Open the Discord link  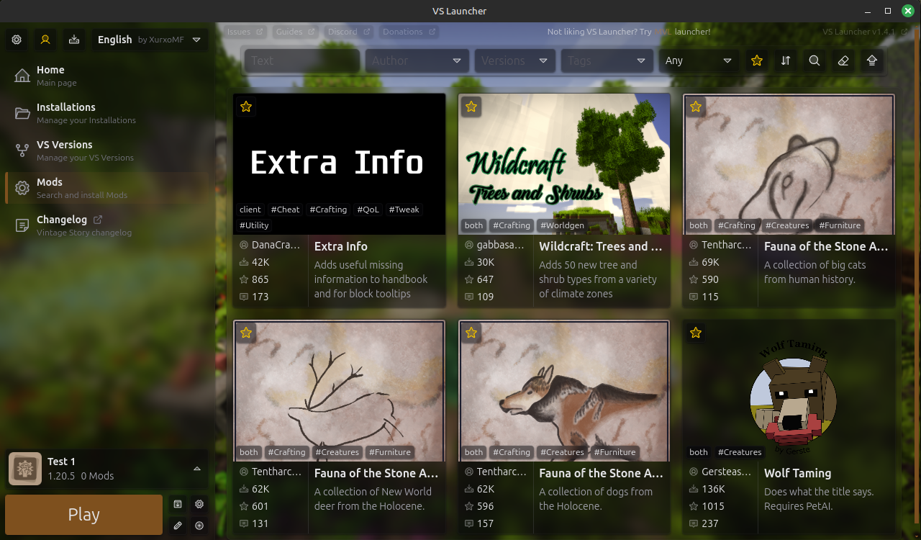point(348,32)
